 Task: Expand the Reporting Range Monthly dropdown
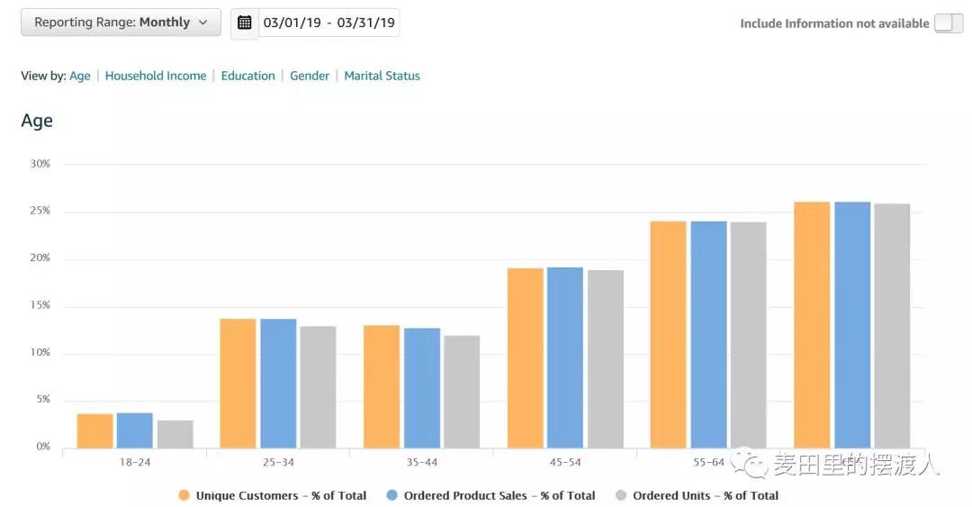pyautogui.click(x=121, y=23)
